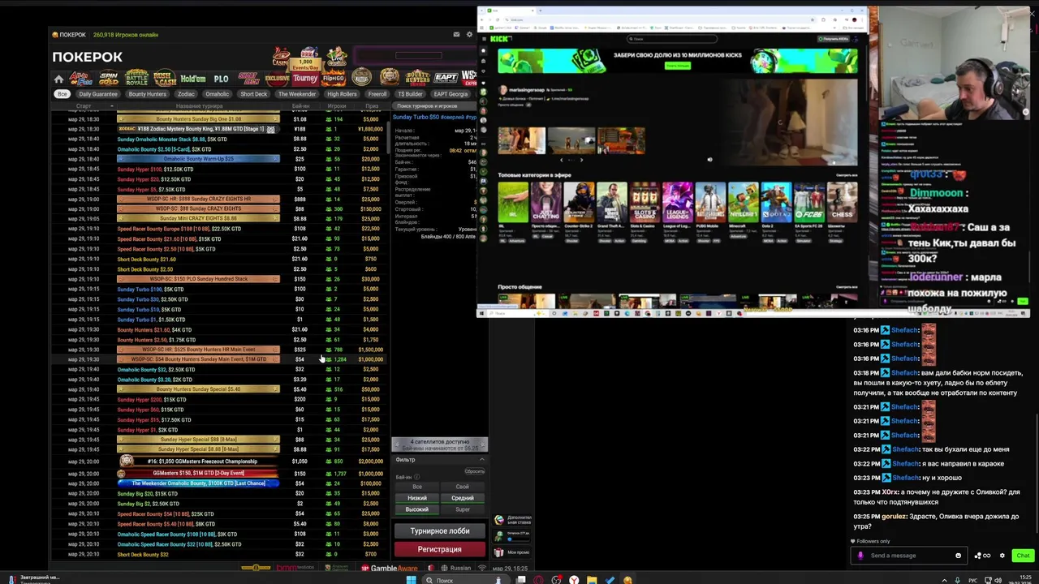Toggle the 'Свой' buy-in filter

click(463, 487)
